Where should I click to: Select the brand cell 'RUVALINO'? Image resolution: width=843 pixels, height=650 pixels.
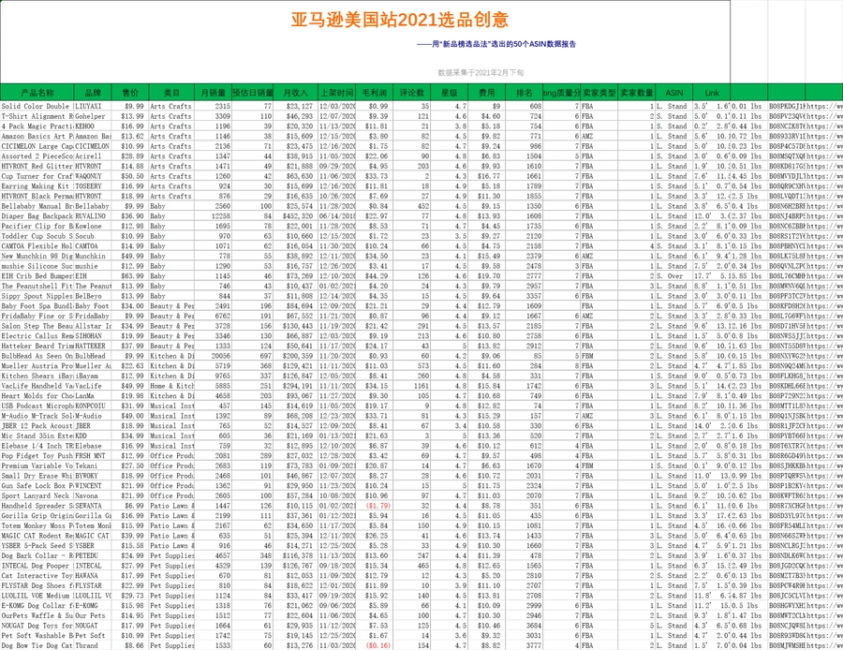point(93,216)
